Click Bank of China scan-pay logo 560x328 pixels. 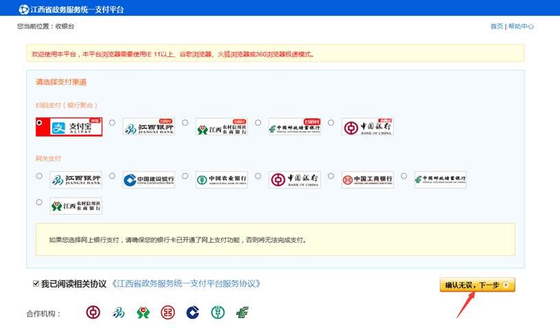[x=368, y=127]
